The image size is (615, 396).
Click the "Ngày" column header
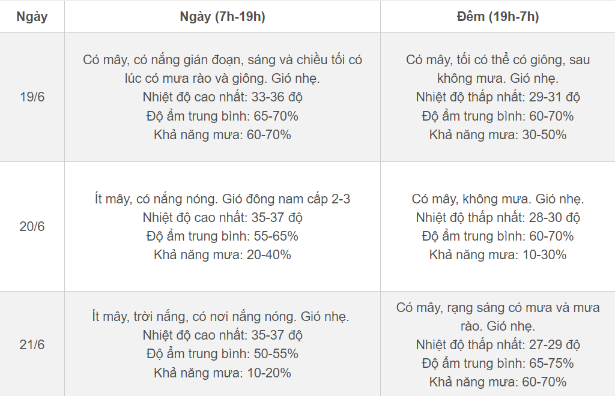pyautogui.click(x=32, y=17)
